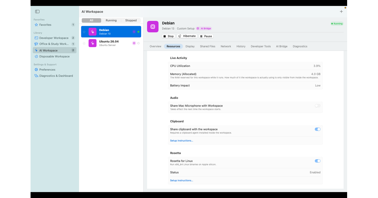Switch to the Display tab
Image resolution: width=378 pixels, height=198 pixels.
click(190, 46)
